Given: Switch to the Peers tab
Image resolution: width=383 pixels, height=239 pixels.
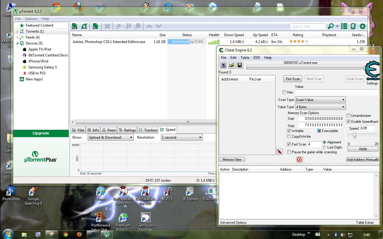Looking at the screenshot, I should (109, 130).
